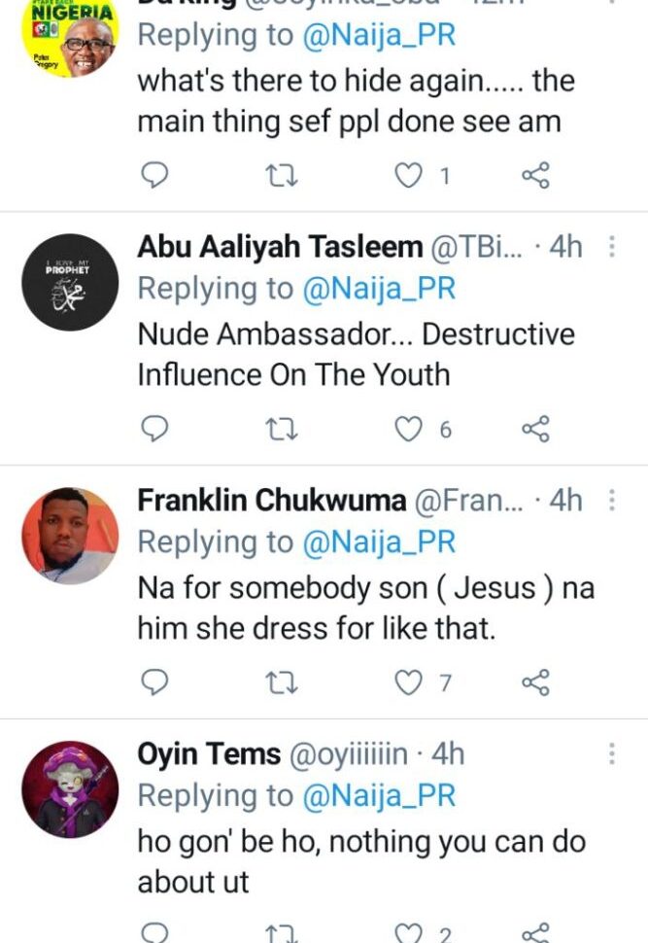Open more options on Oyin Tems' tweet
This screenshot has height=943, width=648.
(612, 754)
